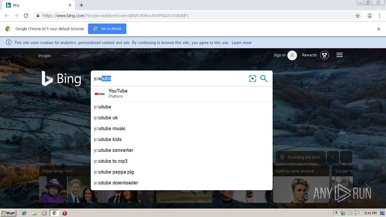Bookmark this page with the star icon

click(358, 16)
